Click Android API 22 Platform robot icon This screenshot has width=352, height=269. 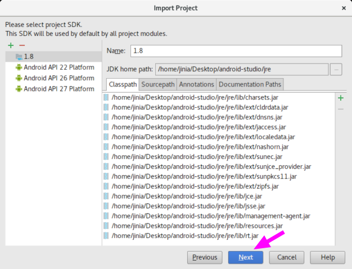click(x=19, y=67)
